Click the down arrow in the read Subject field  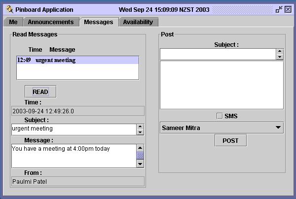coord(140,132)
